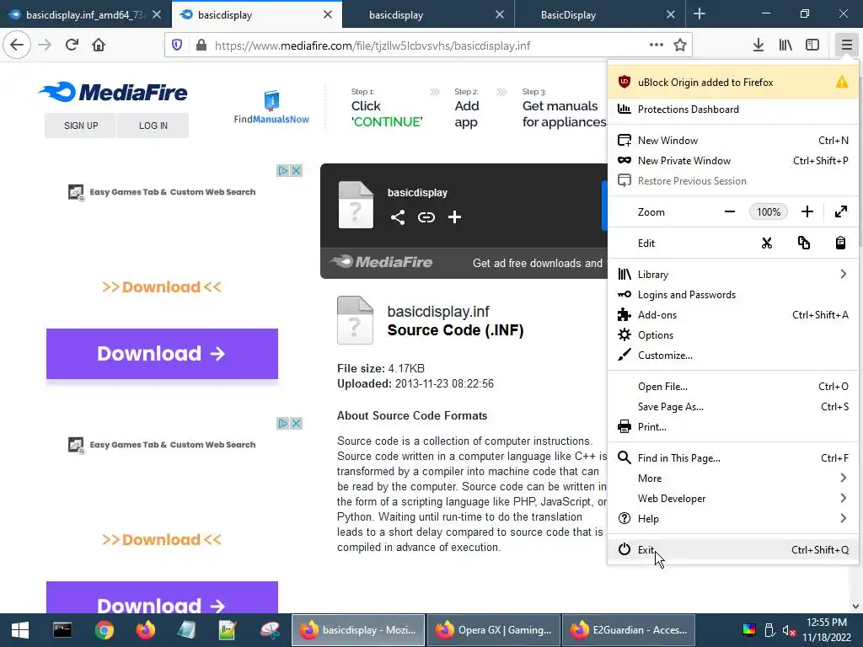
Task: Open Chrome from the taskbar
Action: (x=104, y=630)
